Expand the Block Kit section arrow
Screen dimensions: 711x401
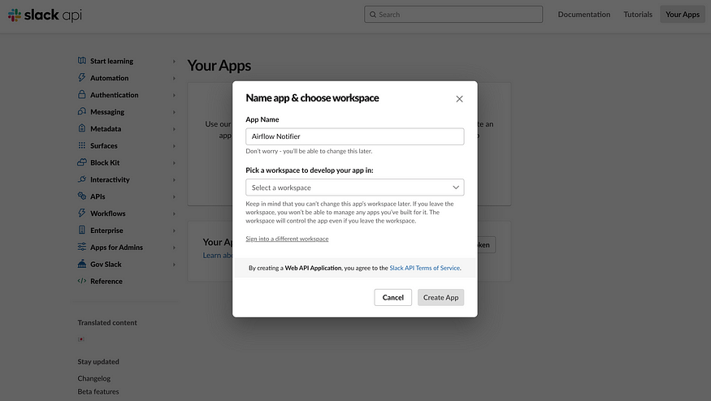[x=174, y=162]
